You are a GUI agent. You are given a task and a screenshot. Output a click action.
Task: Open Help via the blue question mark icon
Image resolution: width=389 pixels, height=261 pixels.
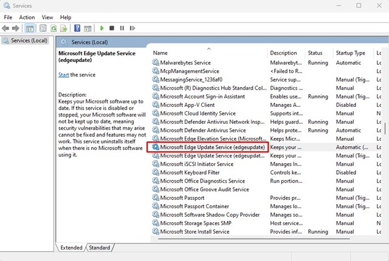[x=77, y=28]
